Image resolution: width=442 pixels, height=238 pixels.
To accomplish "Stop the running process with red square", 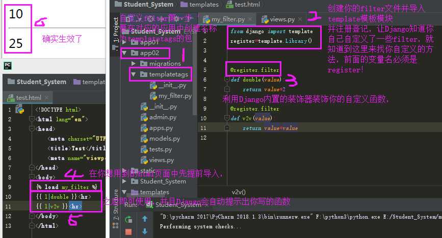I will click(x=128, y=232).
